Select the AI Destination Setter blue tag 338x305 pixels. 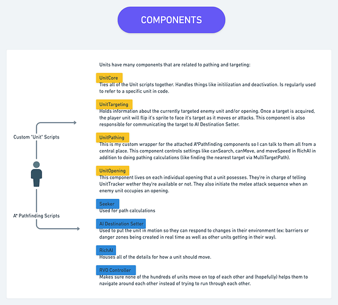point(121,224)
